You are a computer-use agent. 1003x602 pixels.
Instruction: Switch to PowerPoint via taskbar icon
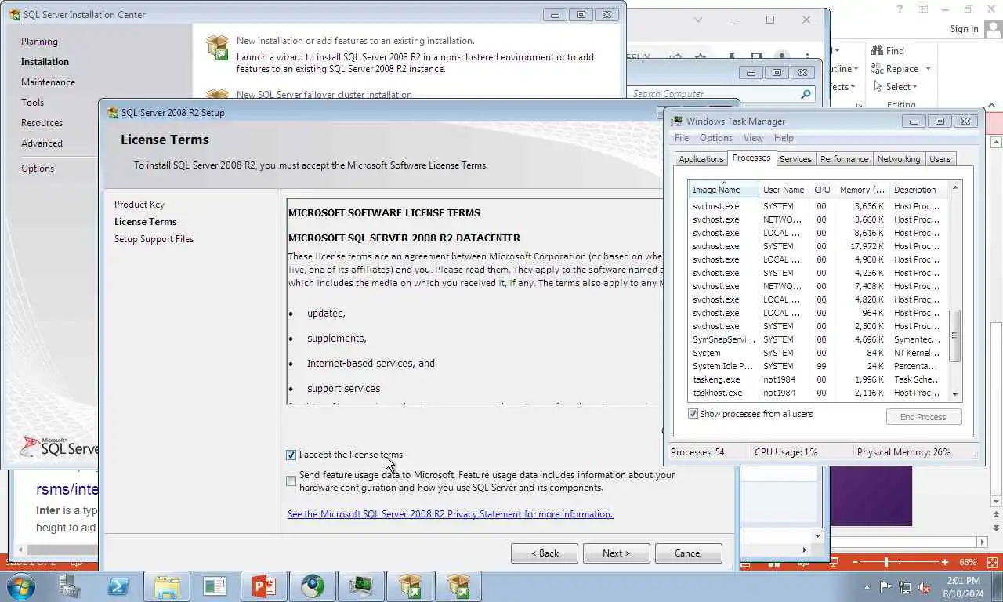(264, 586)
